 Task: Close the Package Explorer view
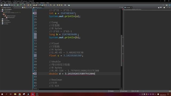point(12,7)
